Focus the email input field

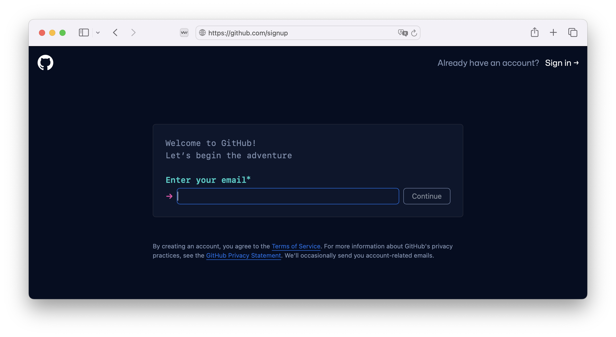click(288, 196)
